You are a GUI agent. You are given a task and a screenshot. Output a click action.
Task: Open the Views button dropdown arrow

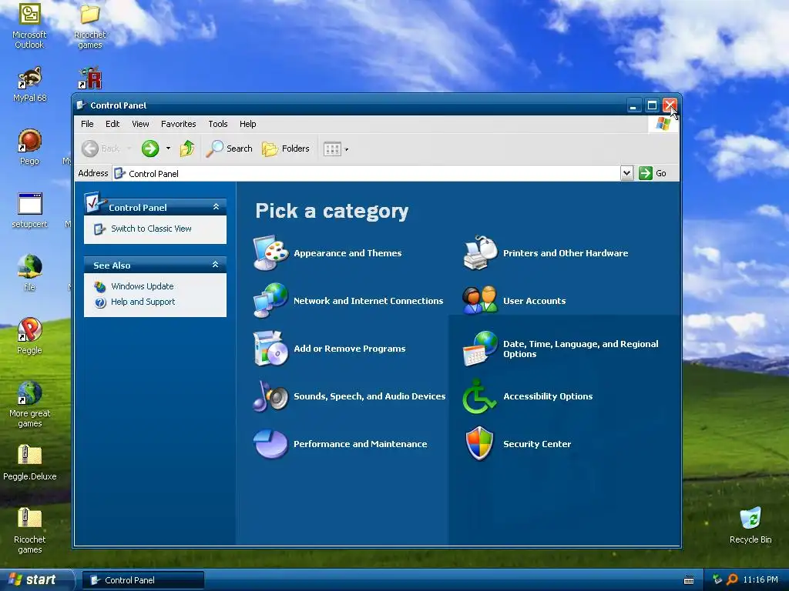pos(346,149)
